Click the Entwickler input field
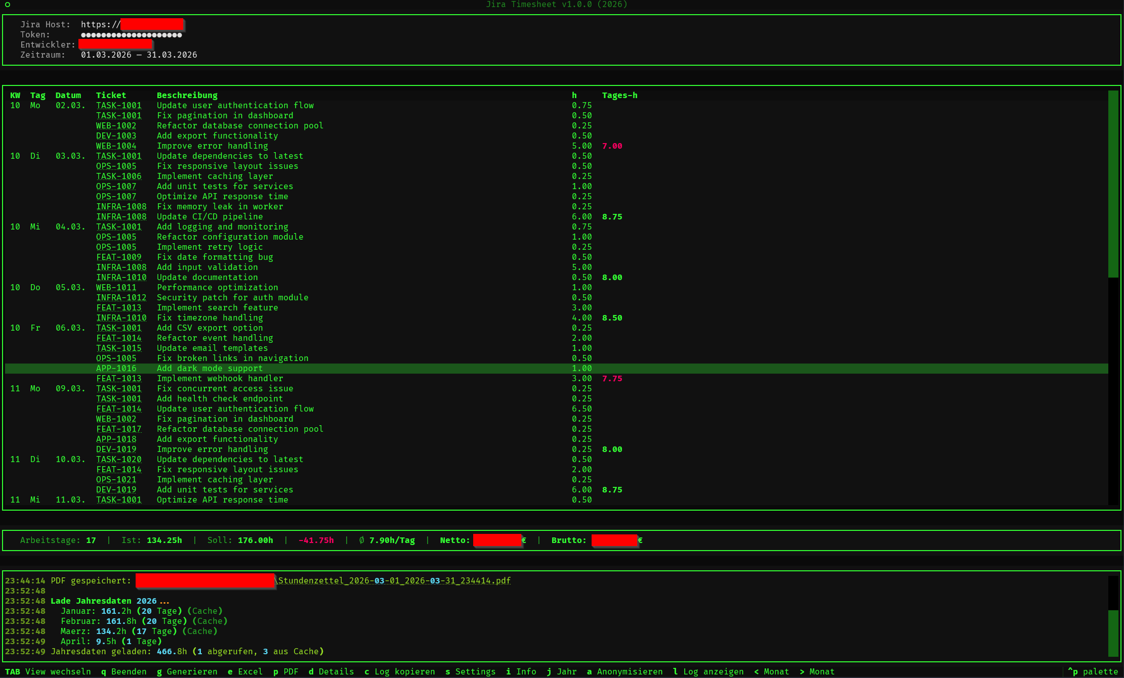 (x=115, y=44)
